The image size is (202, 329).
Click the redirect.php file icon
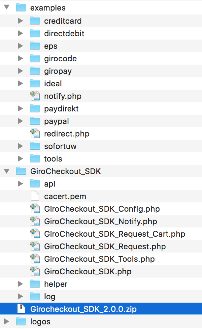coord(35,134)
